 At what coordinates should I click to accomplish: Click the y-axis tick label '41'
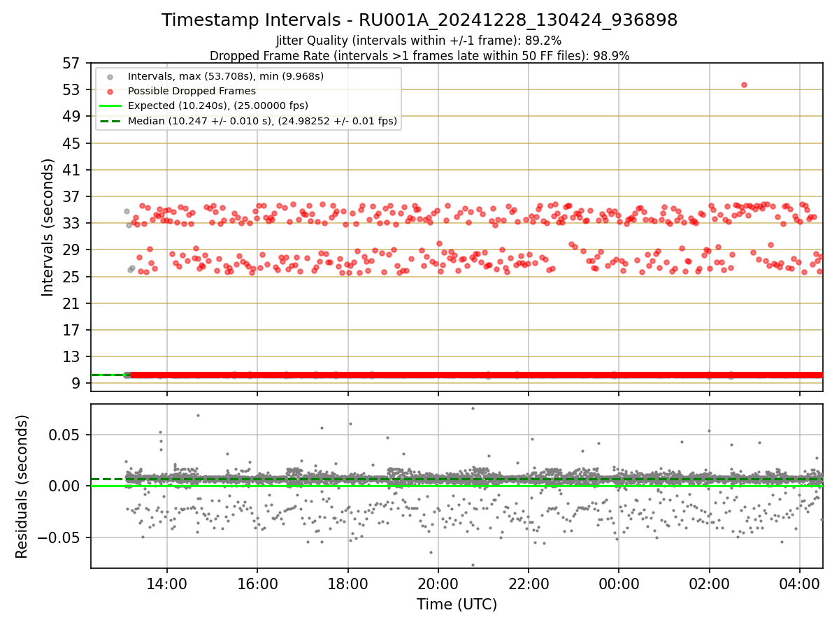(x=71, y=170)
